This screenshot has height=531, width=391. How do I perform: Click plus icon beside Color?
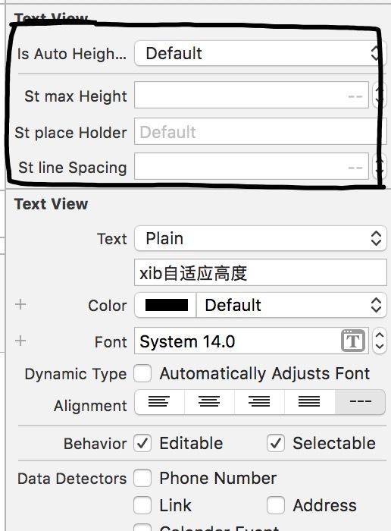click(20, 304)
